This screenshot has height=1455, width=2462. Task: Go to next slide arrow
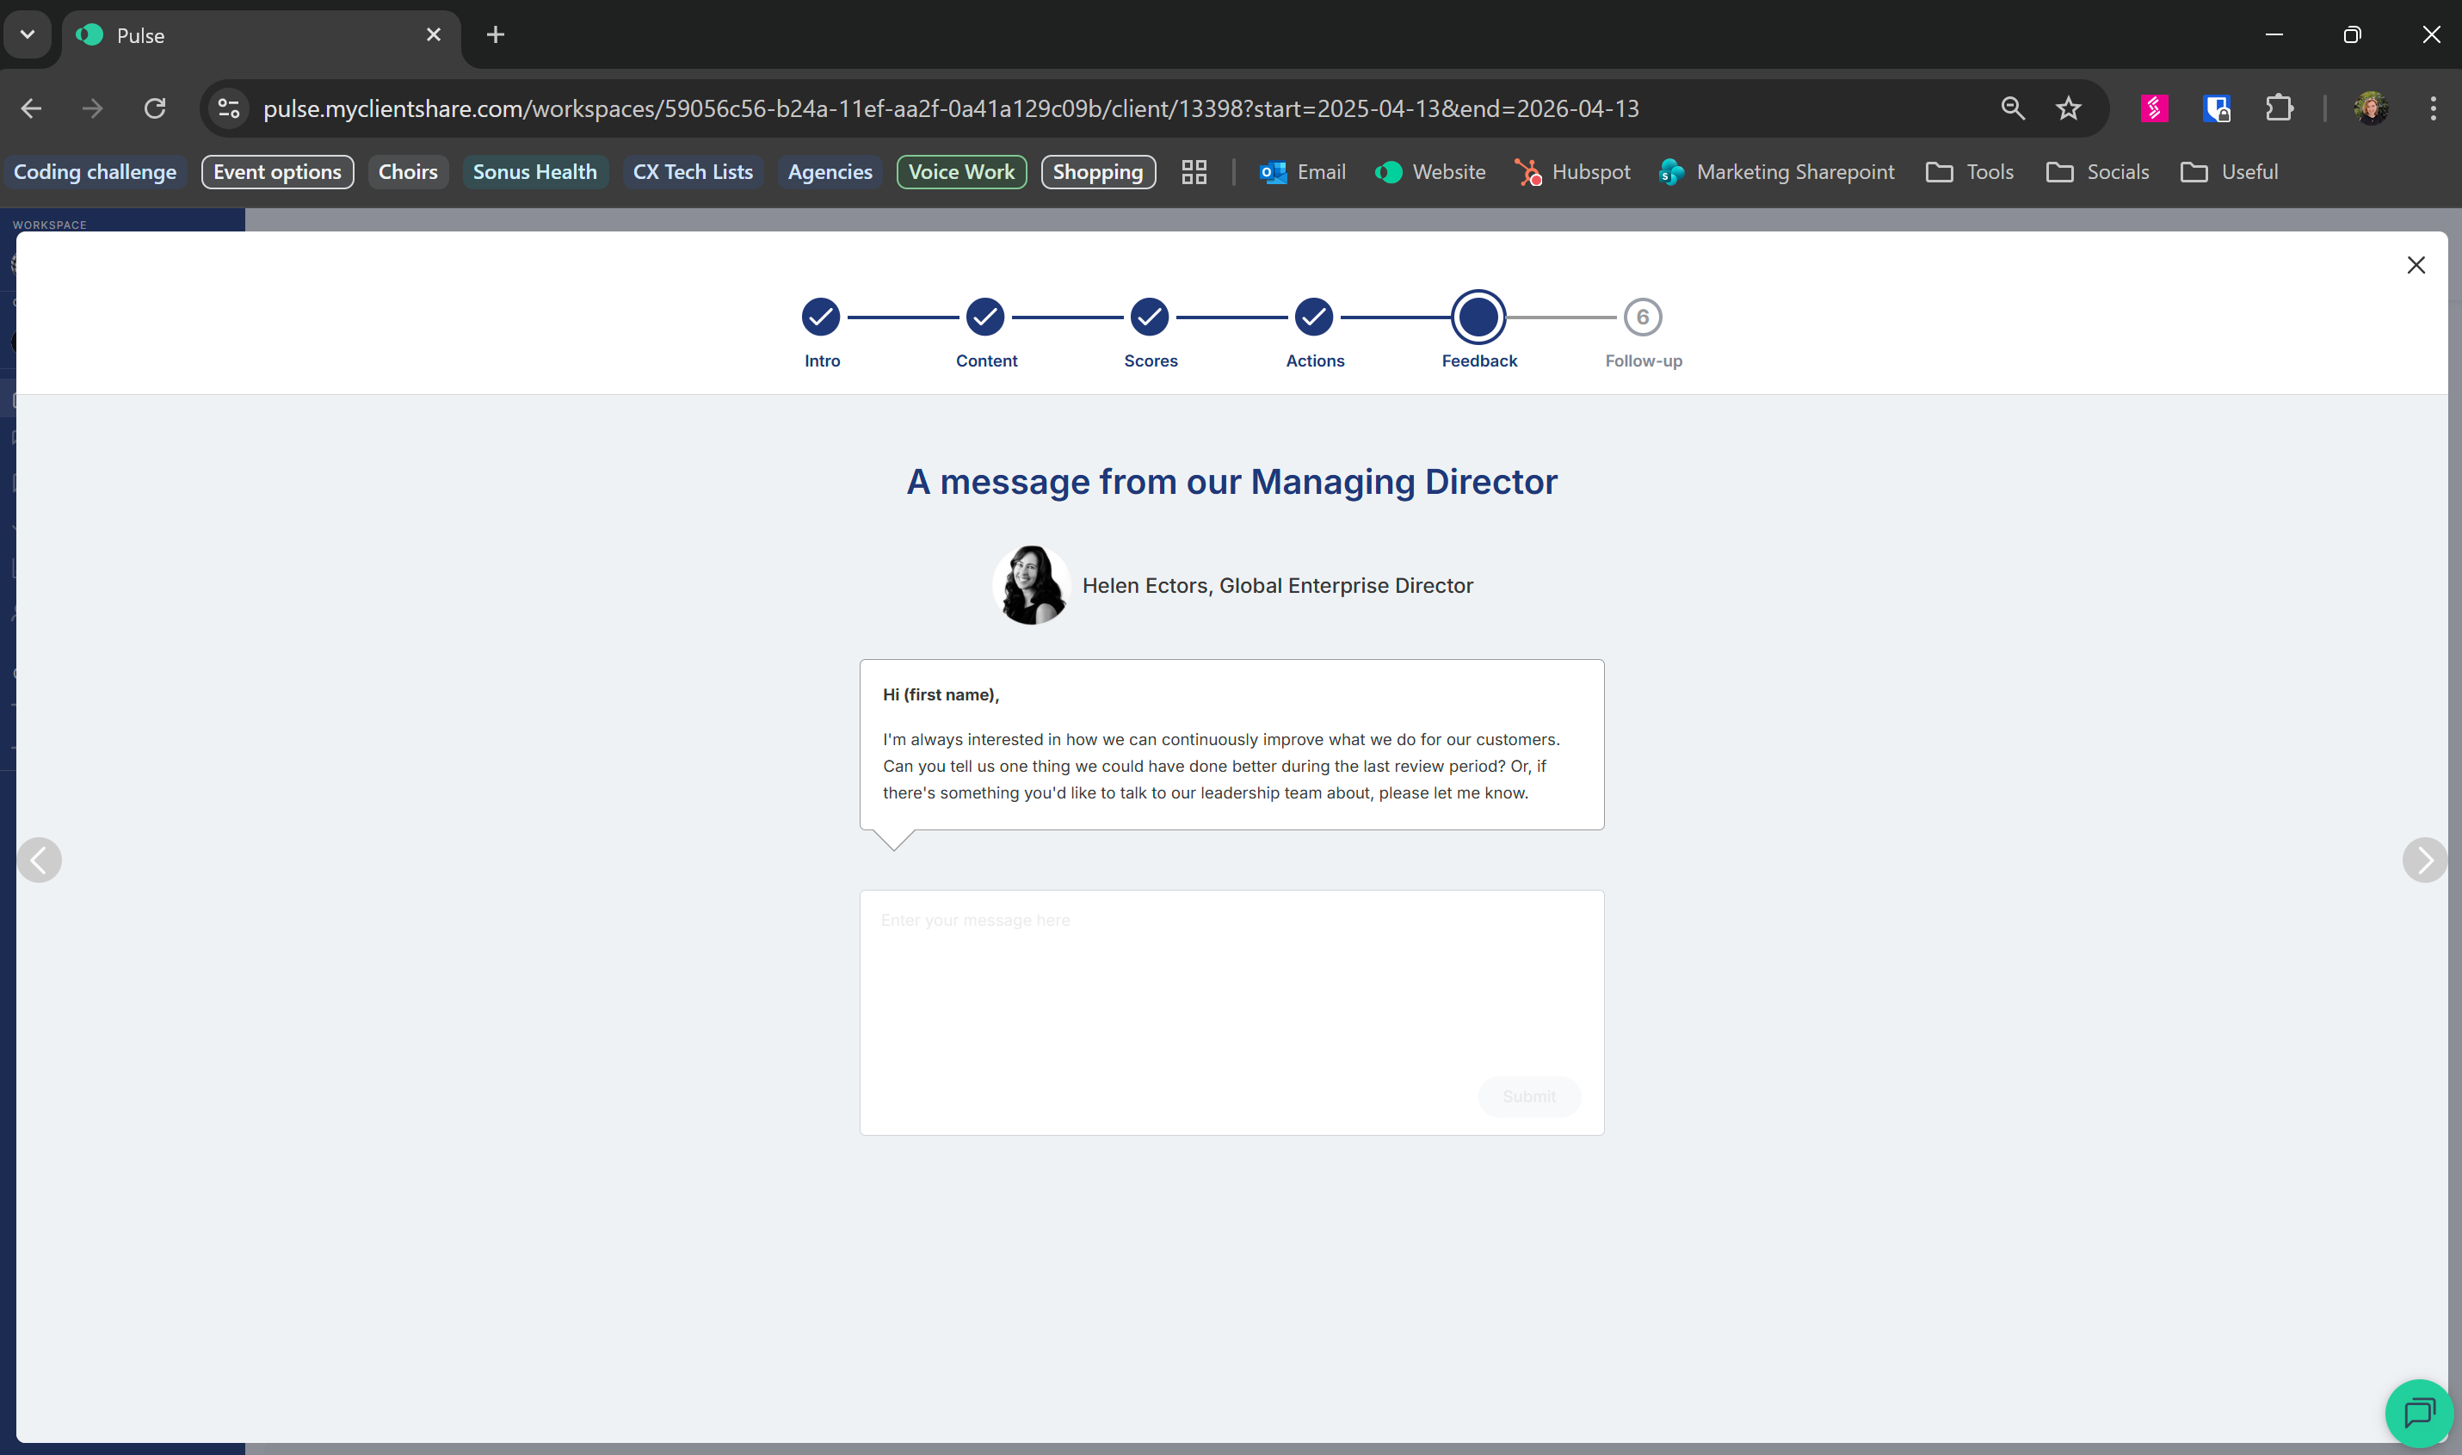pos(2424,860)
